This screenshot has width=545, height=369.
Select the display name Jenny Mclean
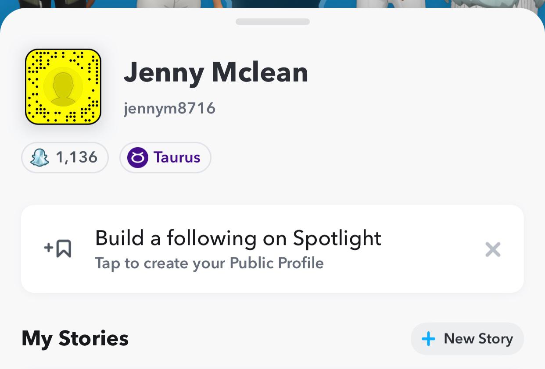click(x=216, y=72)
